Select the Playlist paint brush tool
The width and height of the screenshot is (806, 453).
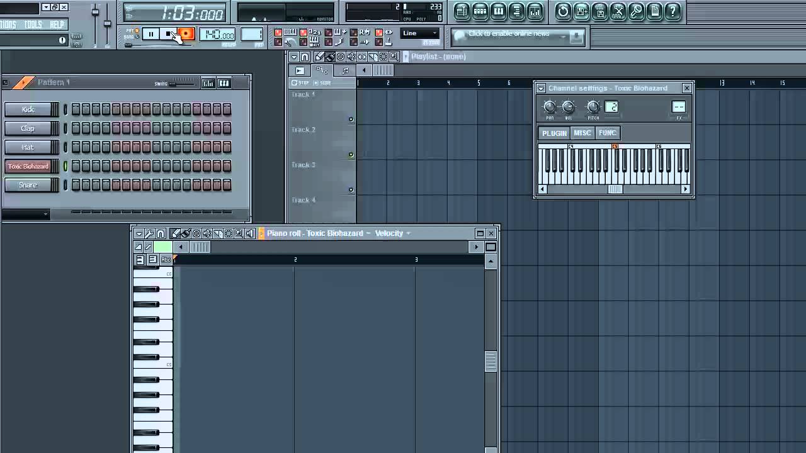[331, 57]
